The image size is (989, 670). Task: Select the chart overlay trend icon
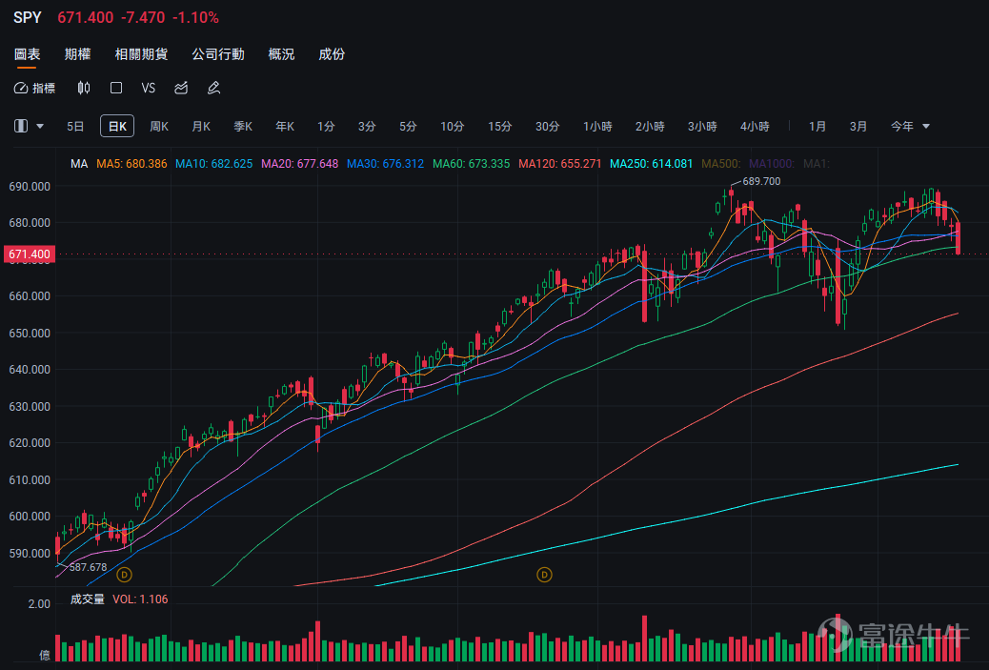(x=181, y=88)
